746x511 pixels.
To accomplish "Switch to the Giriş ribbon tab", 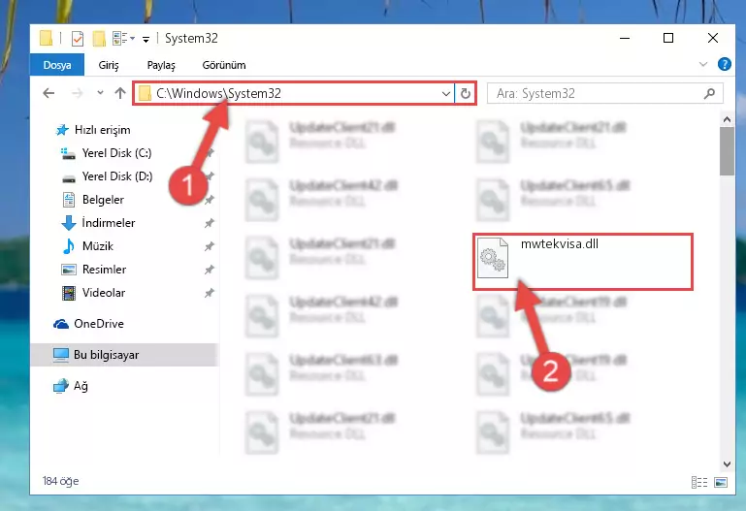I will click(x=109, y=65).
